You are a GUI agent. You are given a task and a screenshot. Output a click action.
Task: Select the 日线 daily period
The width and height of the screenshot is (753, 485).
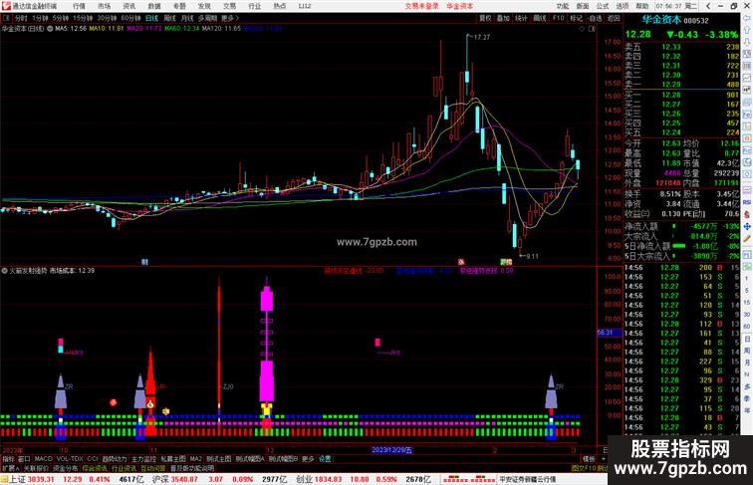point(151,18)
